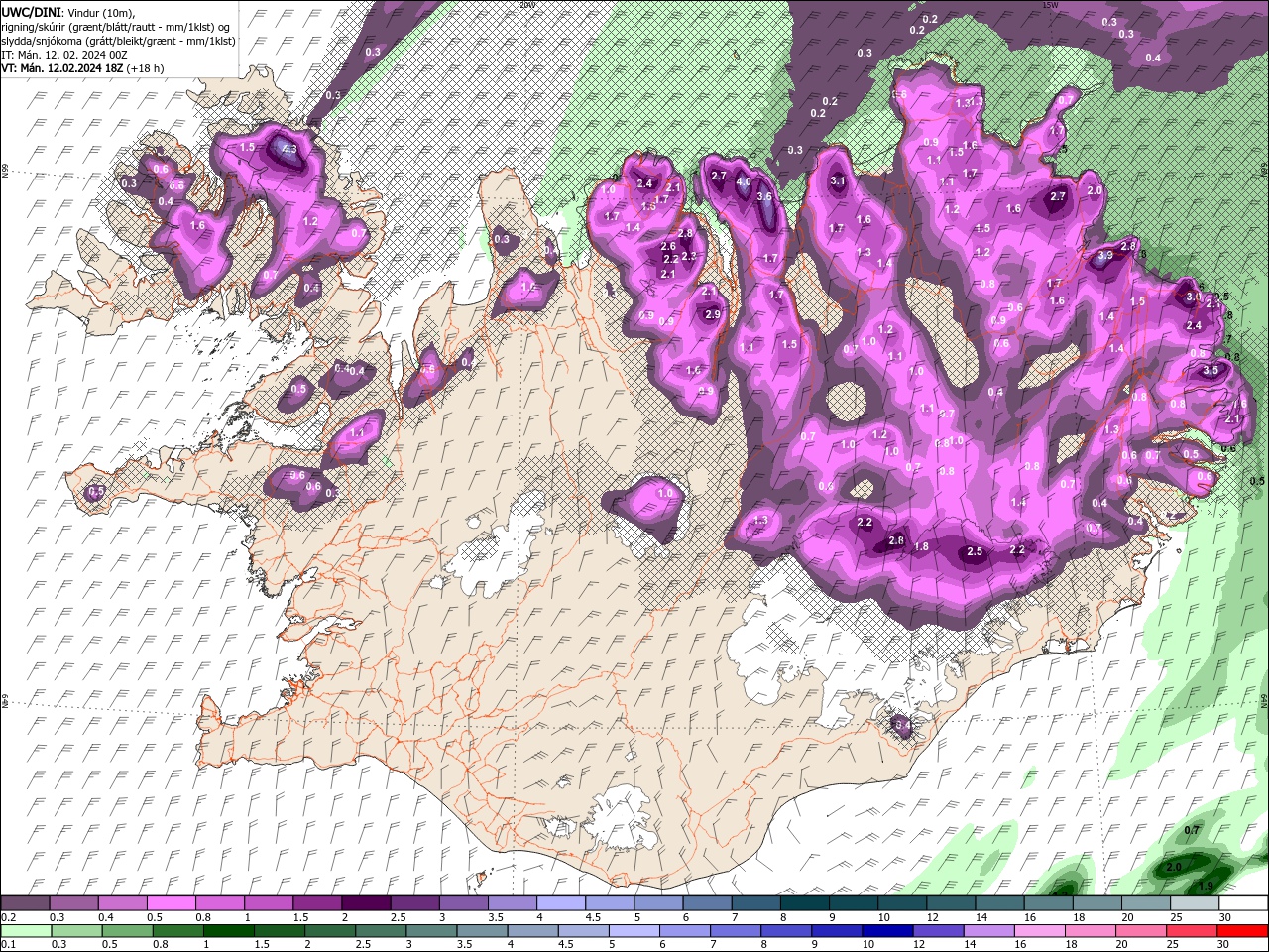The width and height of the screenshot is (1269, 952).
Task: Click the '3.6' snowfall value on the map
Action: [x=764, y=196]
